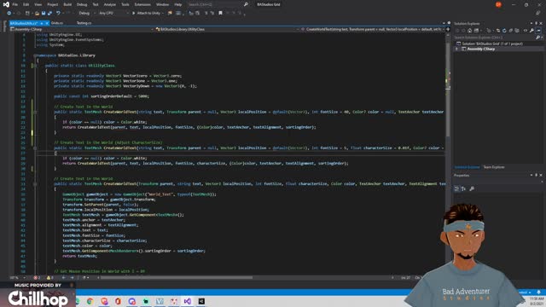Collapse the CreateWorldText method at line 33
The width and height of the screenshot is (546, 307).
(x=35, y=184)
